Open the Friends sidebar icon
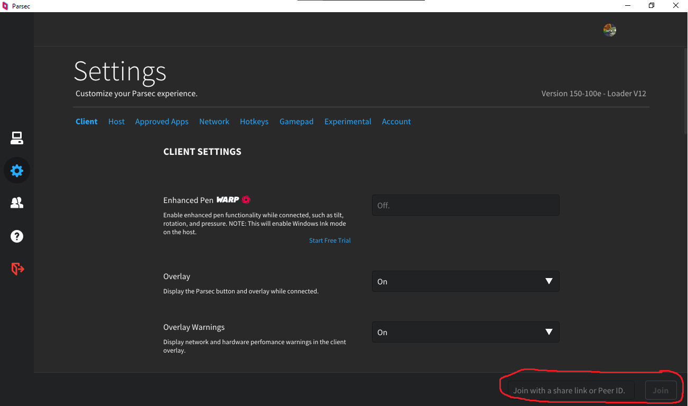The image size is (688, 406). [17, 203]
